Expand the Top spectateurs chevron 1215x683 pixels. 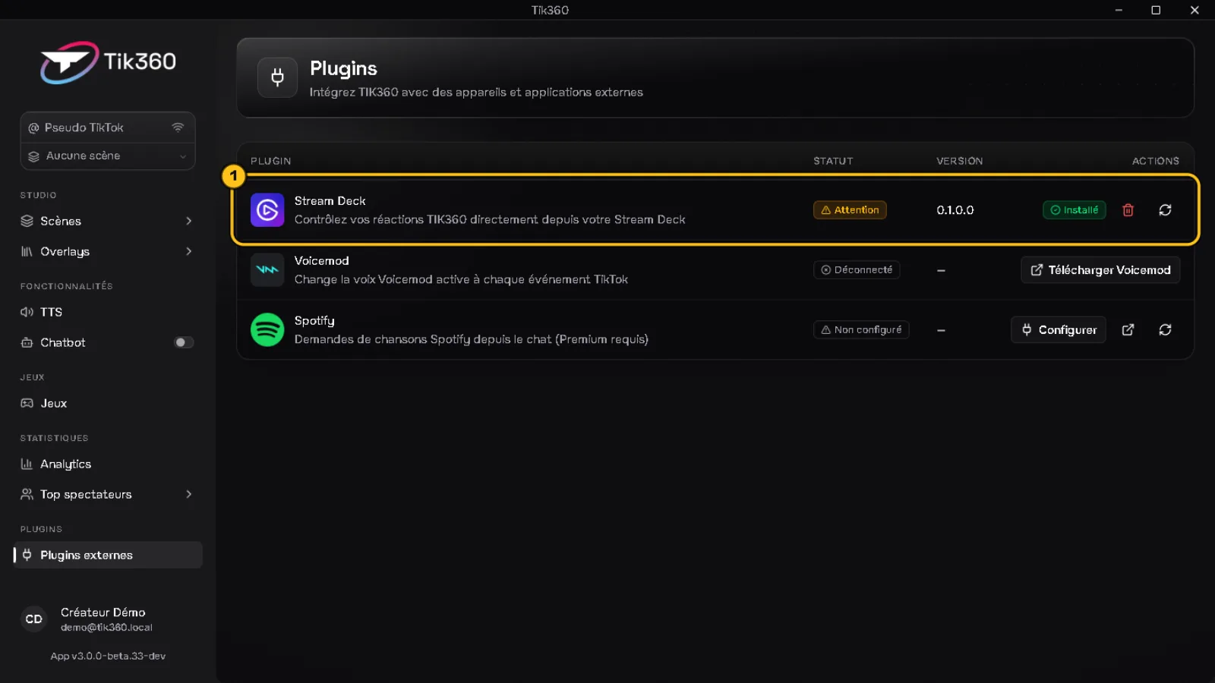coord(189,494)
